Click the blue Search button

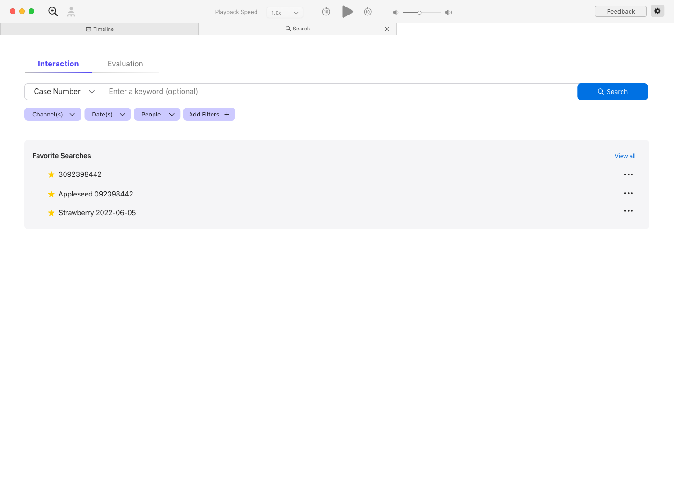pos(612,91)
